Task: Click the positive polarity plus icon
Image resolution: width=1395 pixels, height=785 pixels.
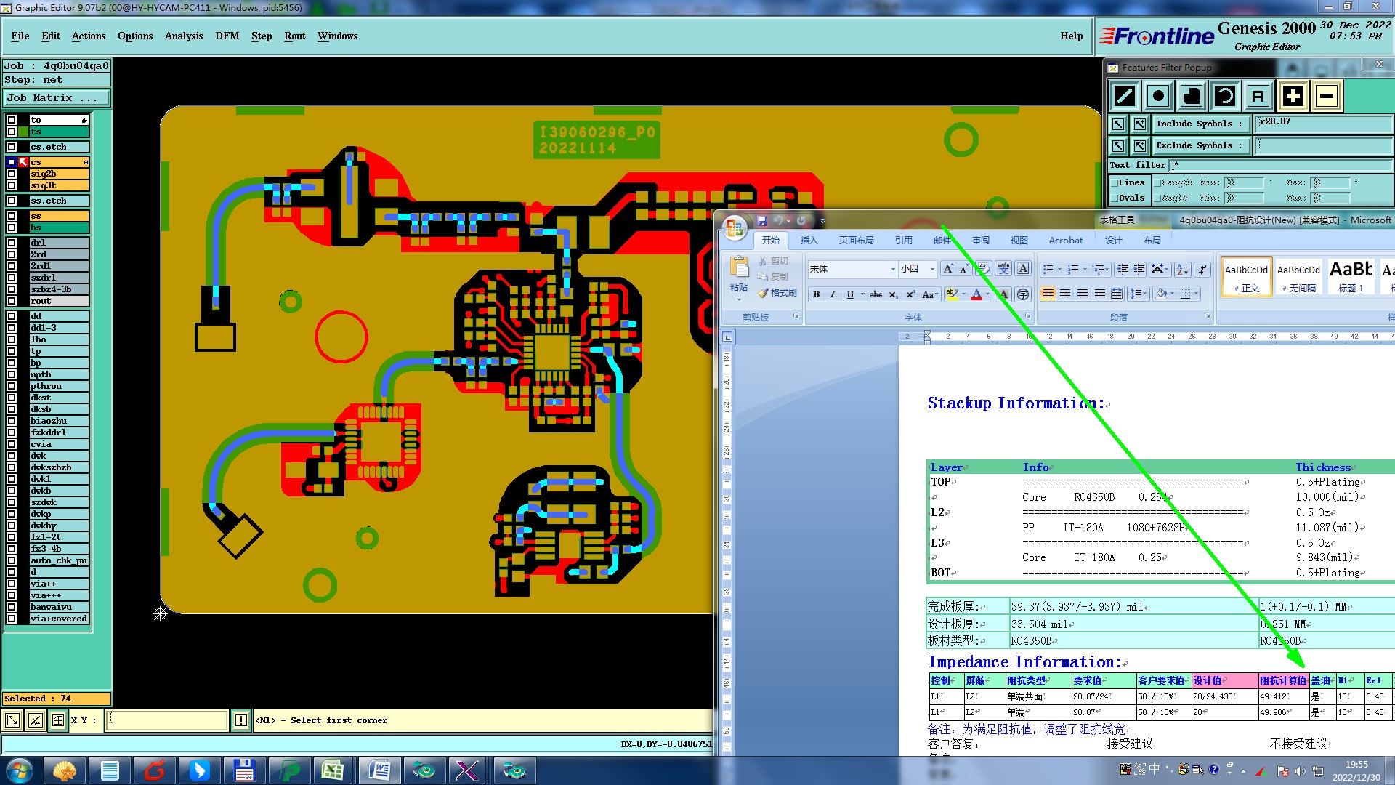Action: (x=1293, y=96)
